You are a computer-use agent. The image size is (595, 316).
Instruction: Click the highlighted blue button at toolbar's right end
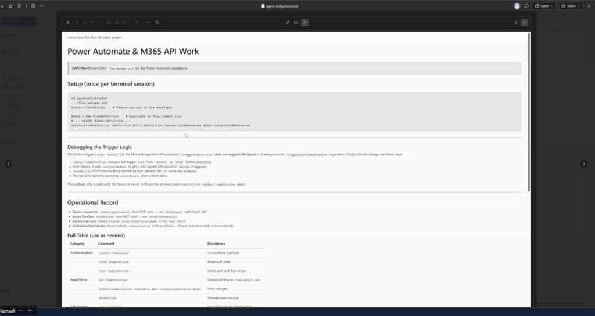click(525, 23)
